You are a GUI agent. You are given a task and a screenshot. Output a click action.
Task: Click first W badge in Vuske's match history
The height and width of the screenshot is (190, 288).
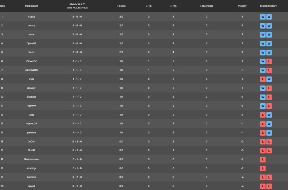point(263,17)
